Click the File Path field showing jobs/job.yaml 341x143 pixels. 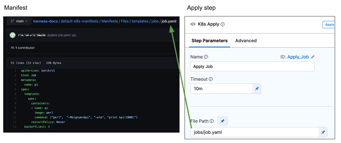pos(254,132)
